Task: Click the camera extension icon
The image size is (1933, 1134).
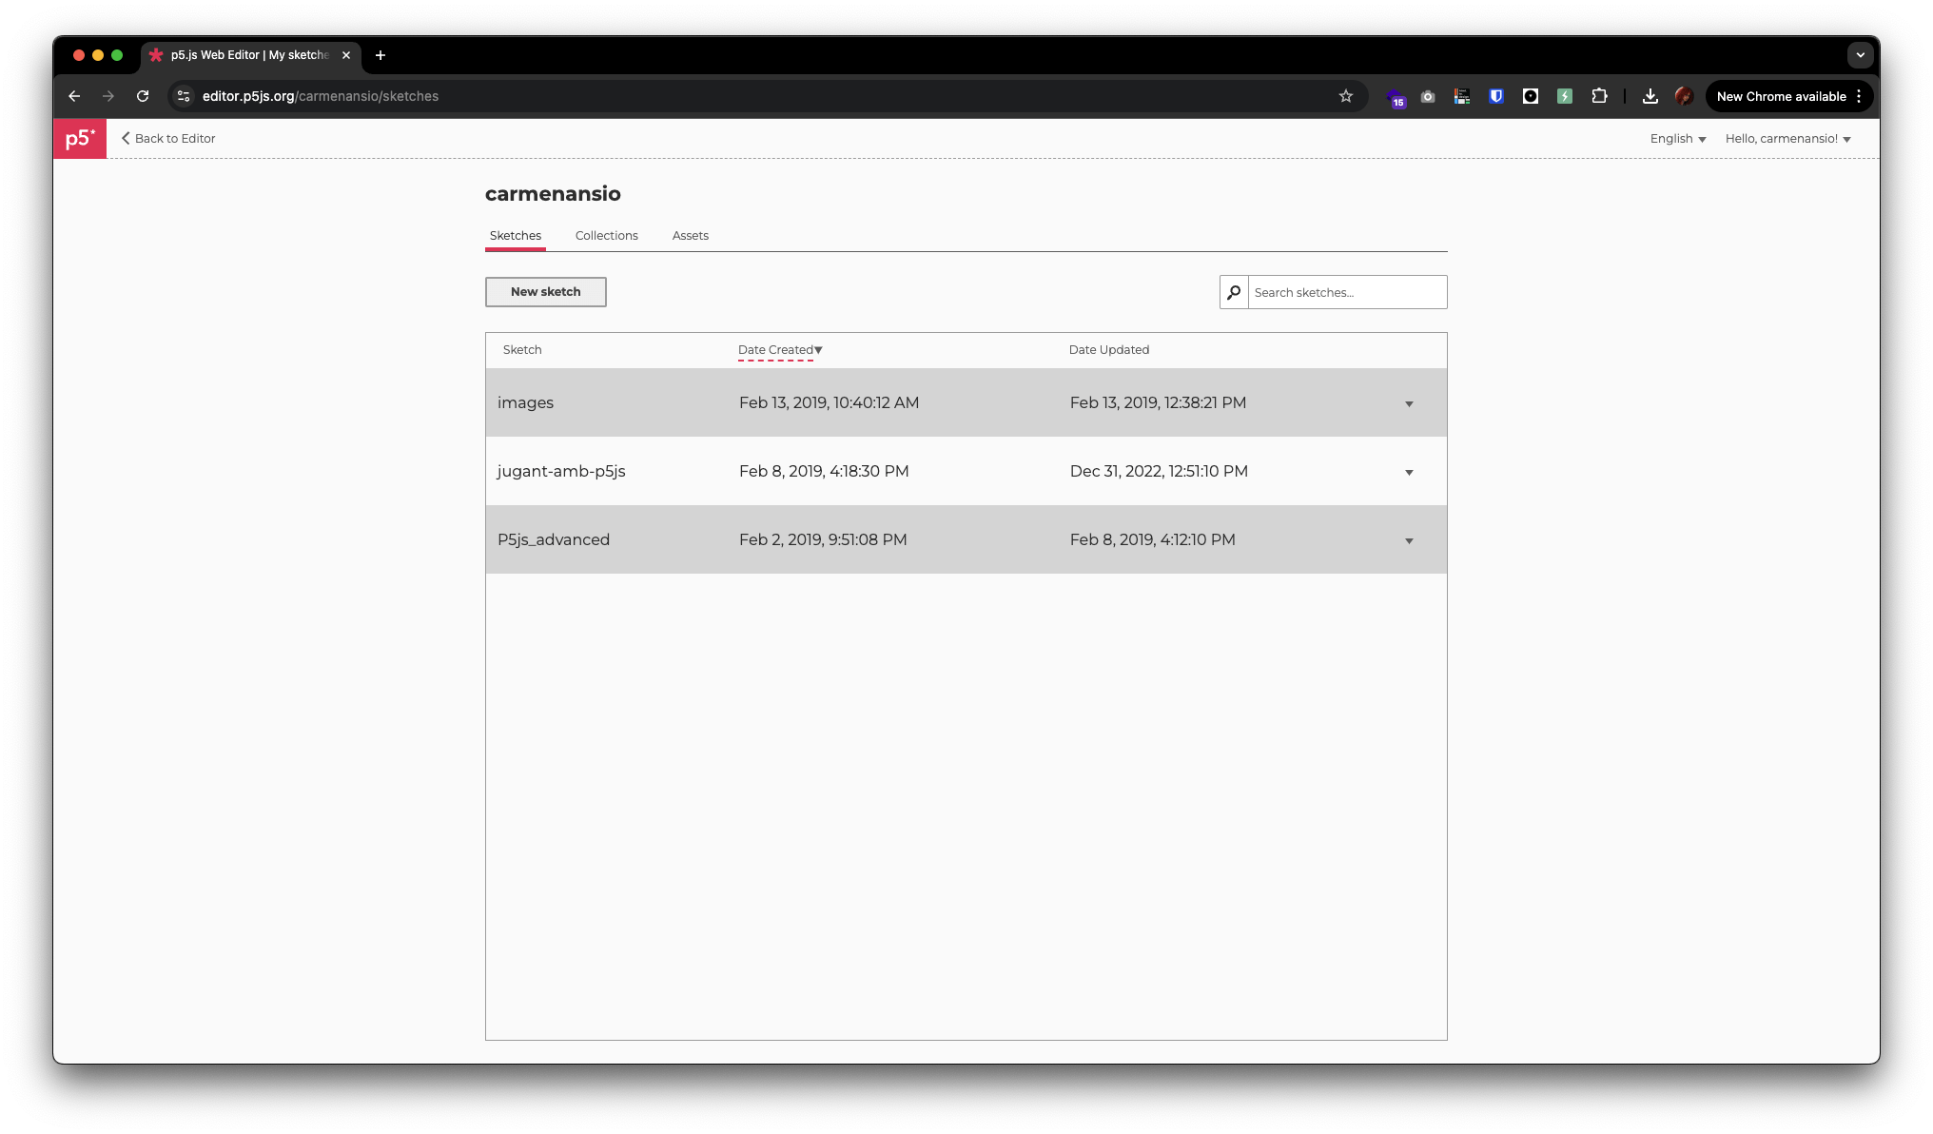Action: pos(1428,96)
